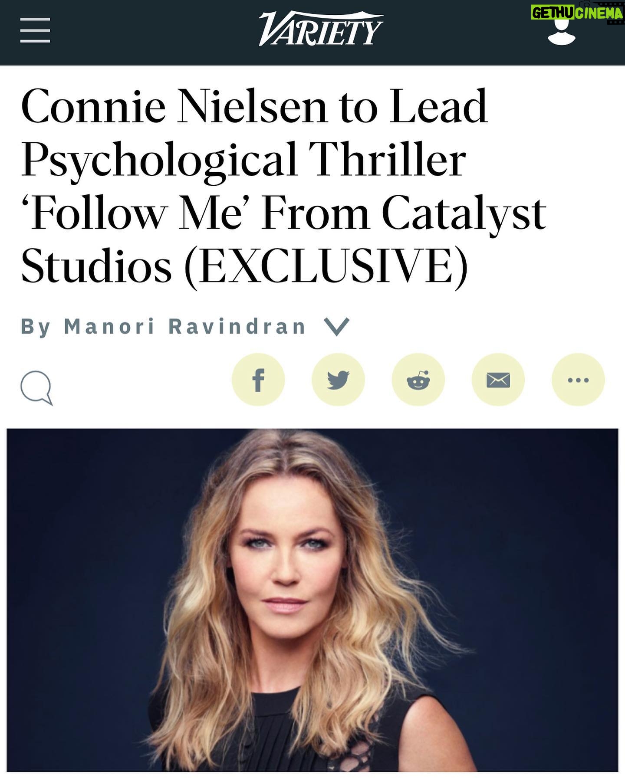Share the article on Reddit
The width and height of the screenshot is (625, 781).
click(x=418, y=380)
